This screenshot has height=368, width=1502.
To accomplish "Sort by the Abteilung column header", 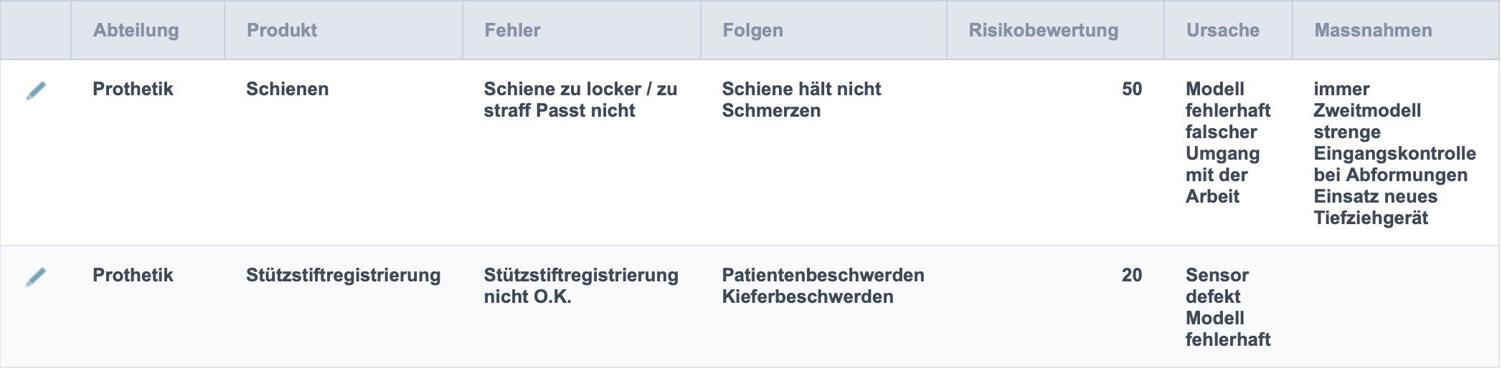I will click(x=136, y=30).
